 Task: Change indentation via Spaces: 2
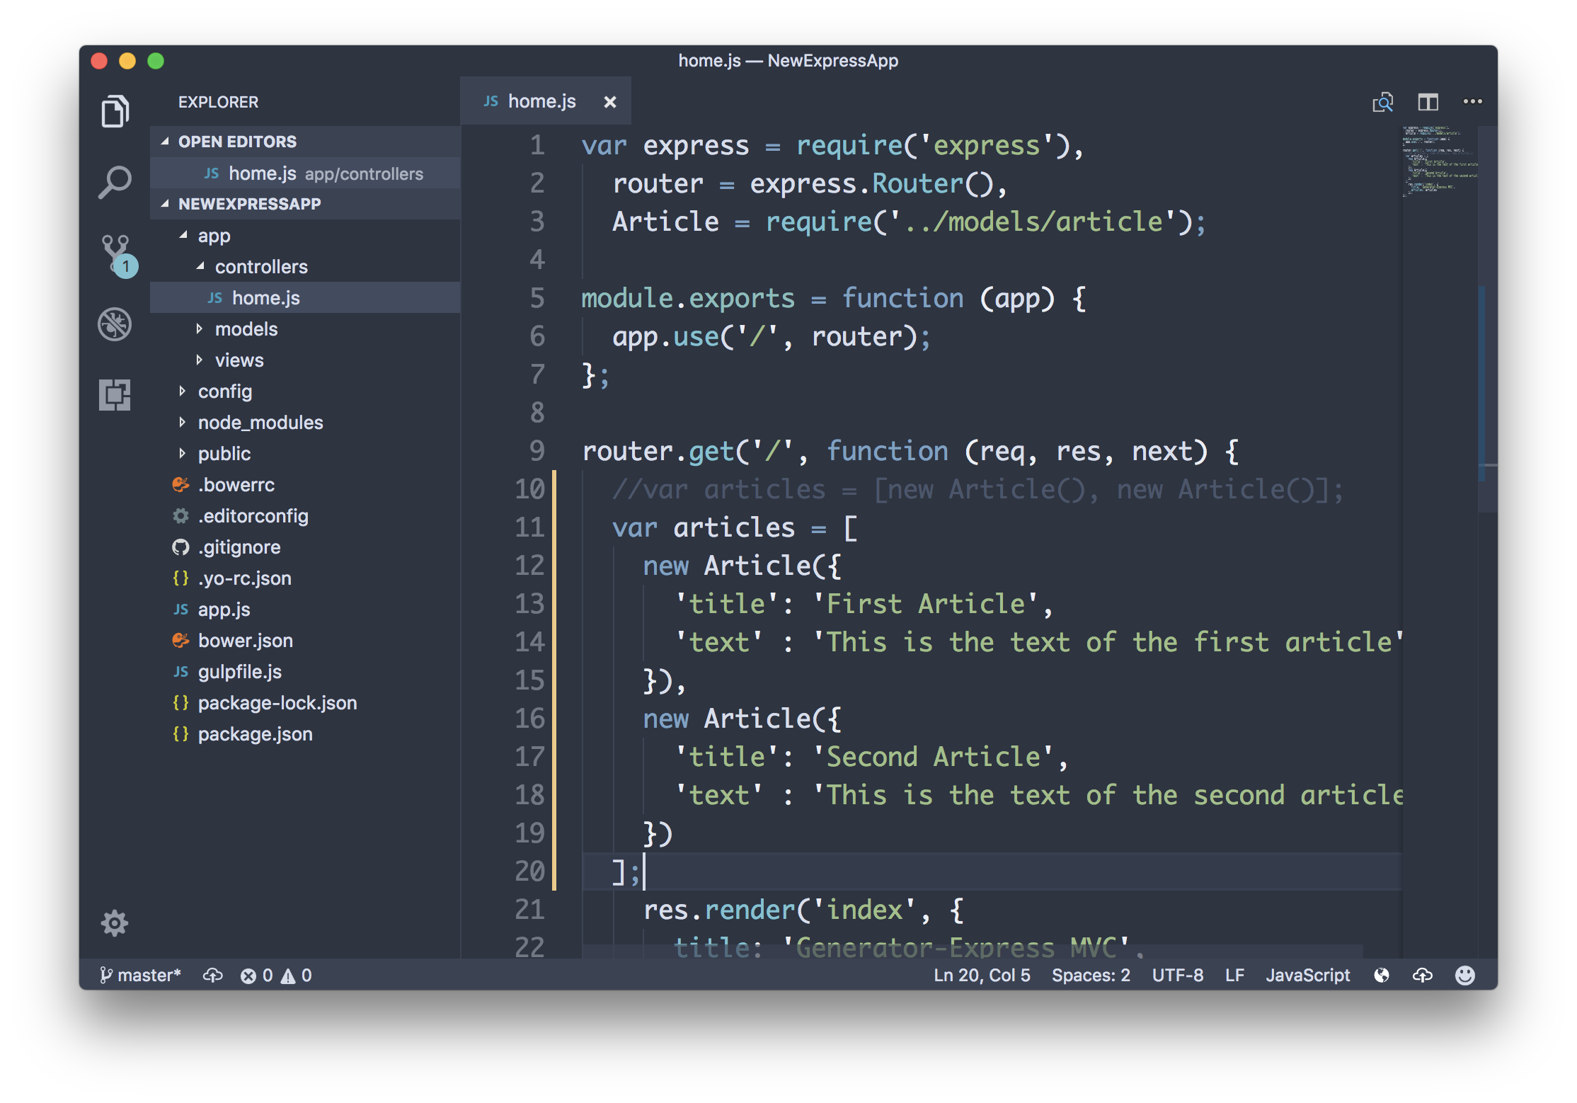pos(1091,975)
